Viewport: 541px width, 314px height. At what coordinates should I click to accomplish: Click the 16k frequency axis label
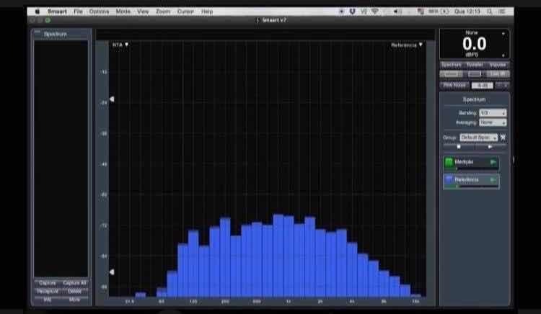tap(415, 302)
